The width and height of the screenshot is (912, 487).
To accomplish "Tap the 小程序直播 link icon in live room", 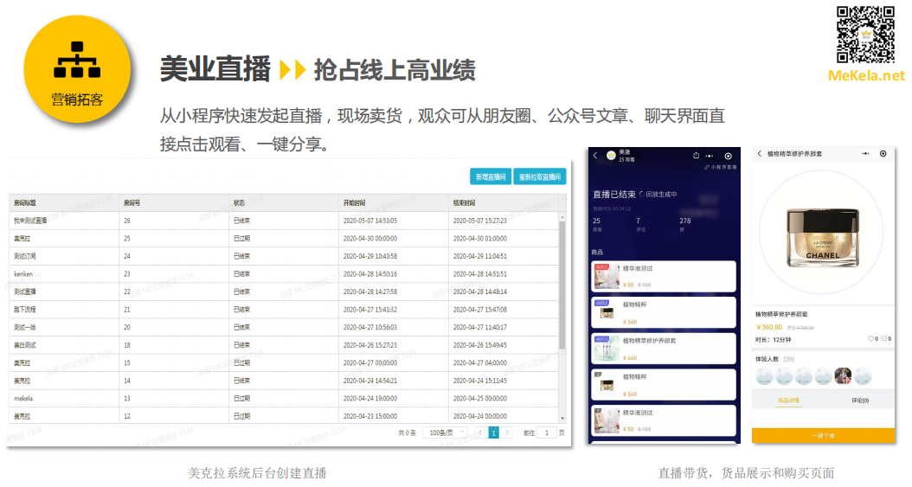I will coord(707,167).
